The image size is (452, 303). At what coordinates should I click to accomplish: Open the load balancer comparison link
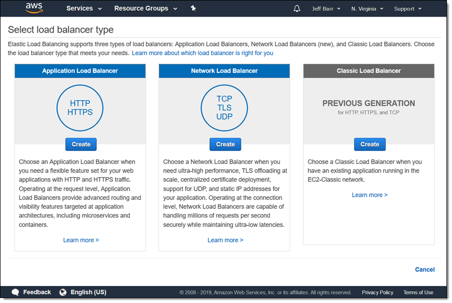[x=202, y=53]
